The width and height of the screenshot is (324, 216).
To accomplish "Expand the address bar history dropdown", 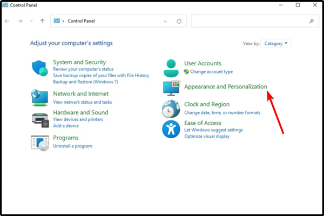I will pyautogui.click(x=165, y=22).
